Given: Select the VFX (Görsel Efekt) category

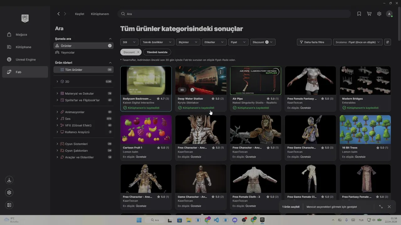Looking at the screenshot, I should coord(78,125).
